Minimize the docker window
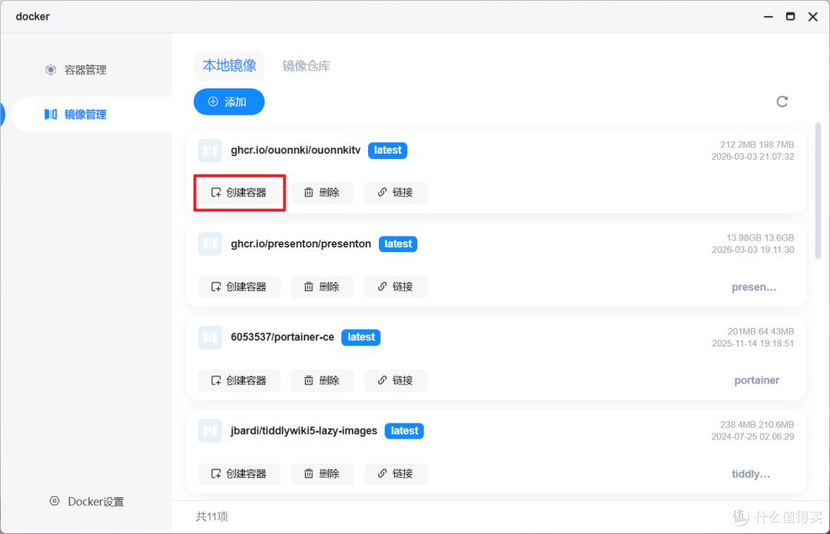Screen dimensions: 830x534 click(x=768, y=17)
